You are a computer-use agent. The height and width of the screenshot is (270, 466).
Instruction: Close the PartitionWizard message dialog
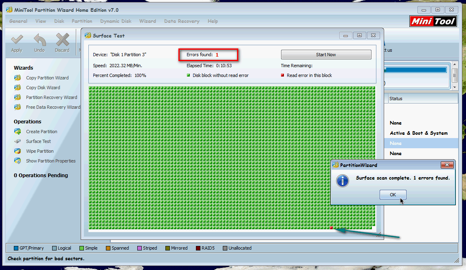pyautogui.click(x=447, y=165)
